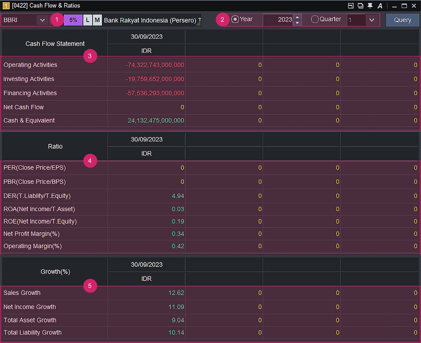Decrease the year with the down arrow
The width and height of the screenshot is (421, 343).
tap(297, 23)
